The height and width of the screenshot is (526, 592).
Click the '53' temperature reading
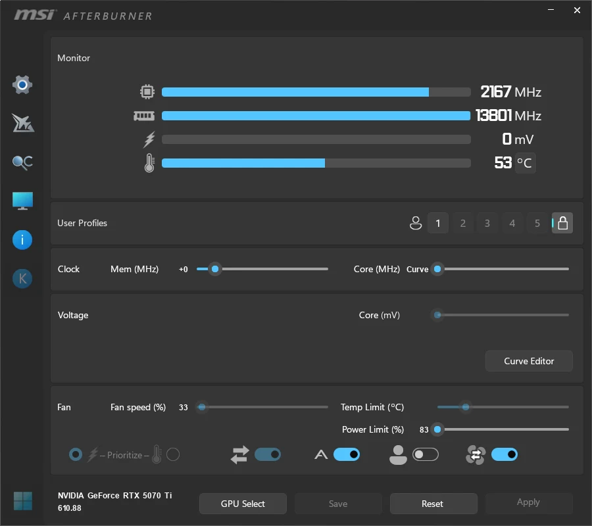click(503, 162)
